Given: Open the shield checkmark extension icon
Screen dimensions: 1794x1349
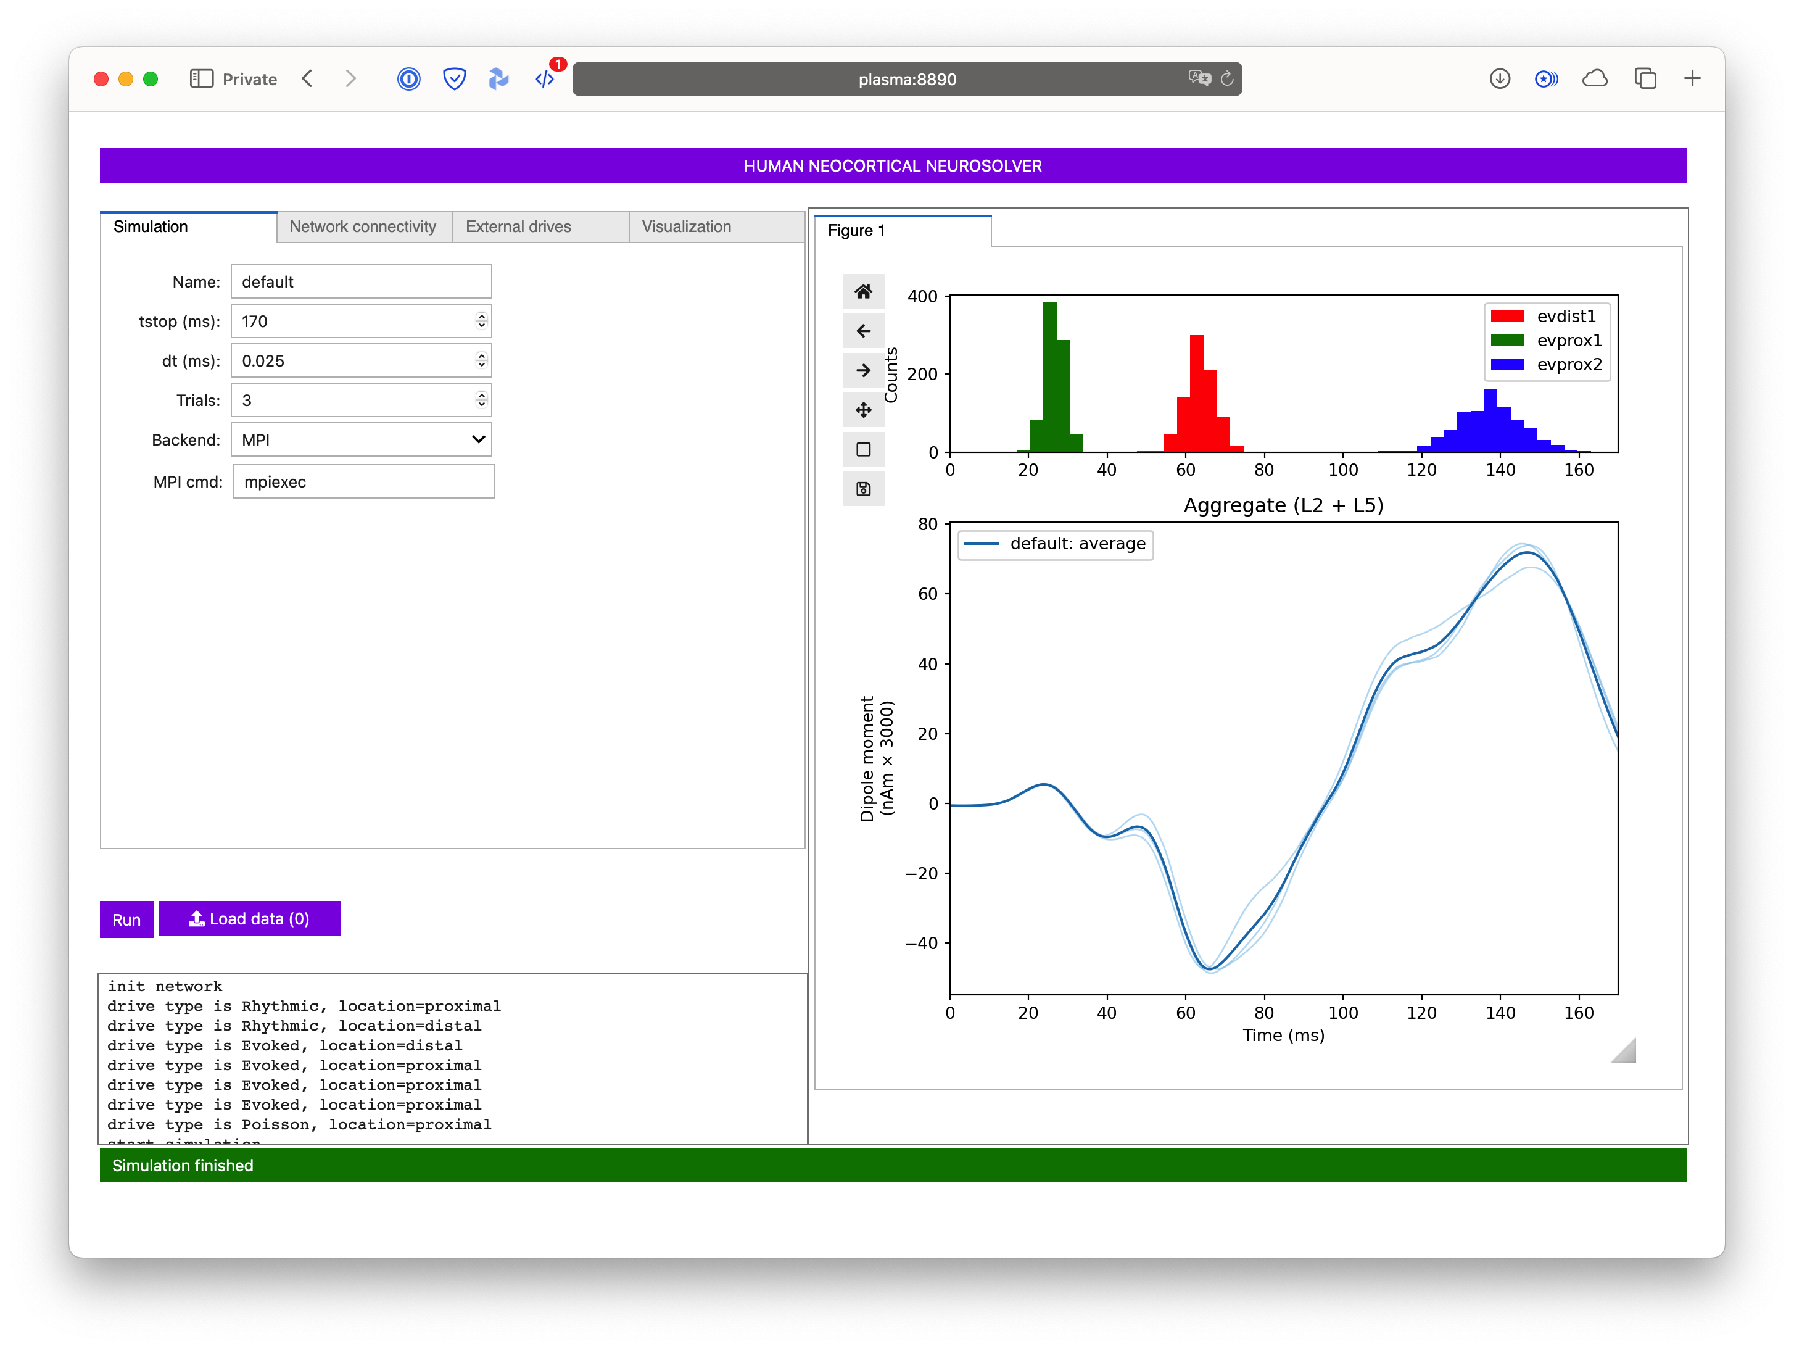Looking at the screenshot, I should point(454,79).
